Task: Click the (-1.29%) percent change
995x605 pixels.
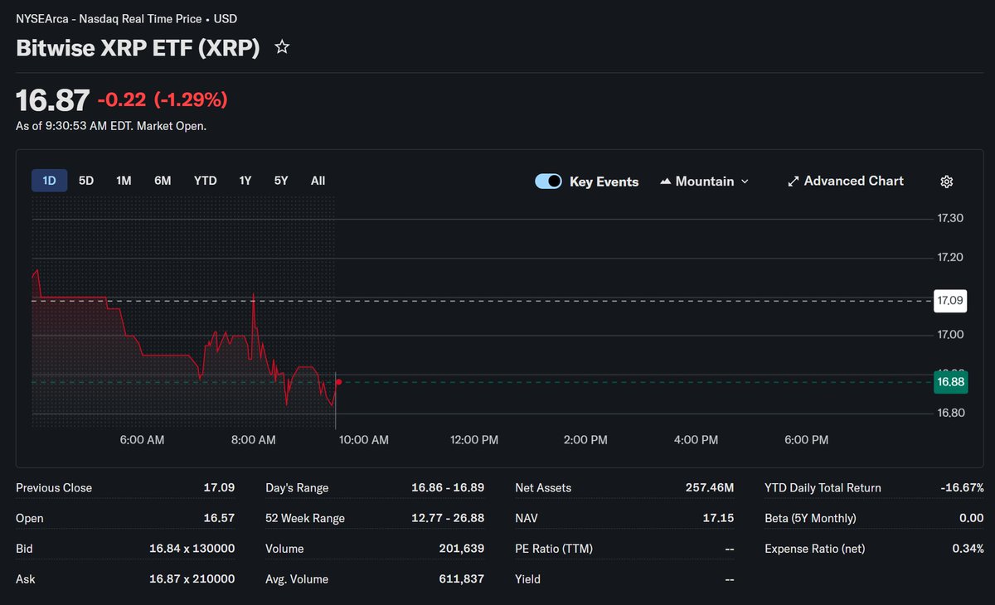Action: pos(191,100)
